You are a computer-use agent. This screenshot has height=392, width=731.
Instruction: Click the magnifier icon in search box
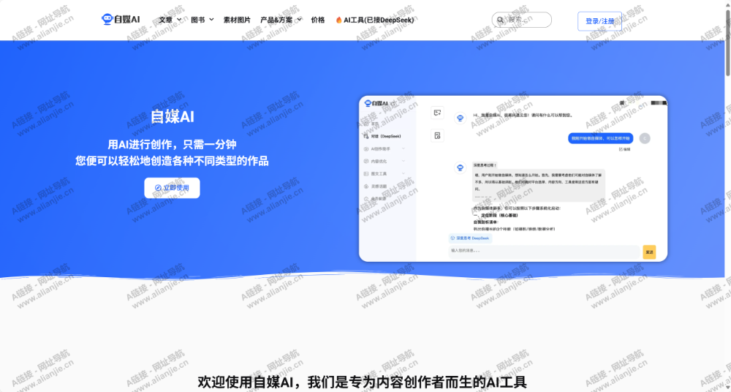click(x=500, y=20)
